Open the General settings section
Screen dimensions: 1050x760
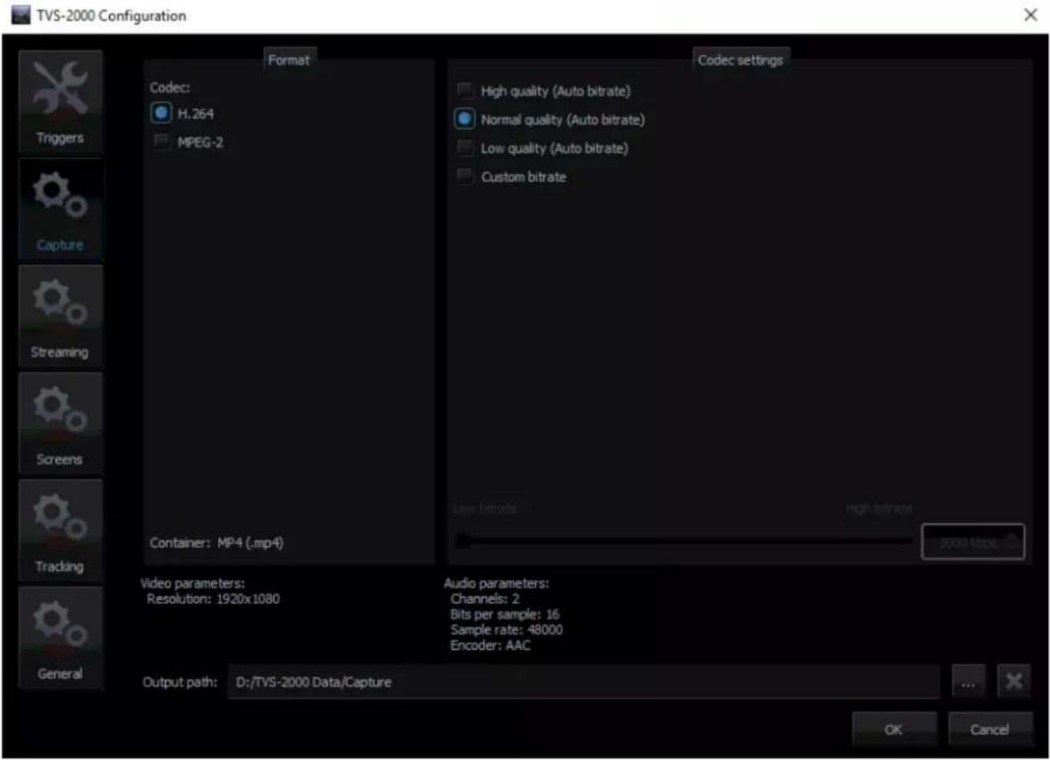point(60,639)
